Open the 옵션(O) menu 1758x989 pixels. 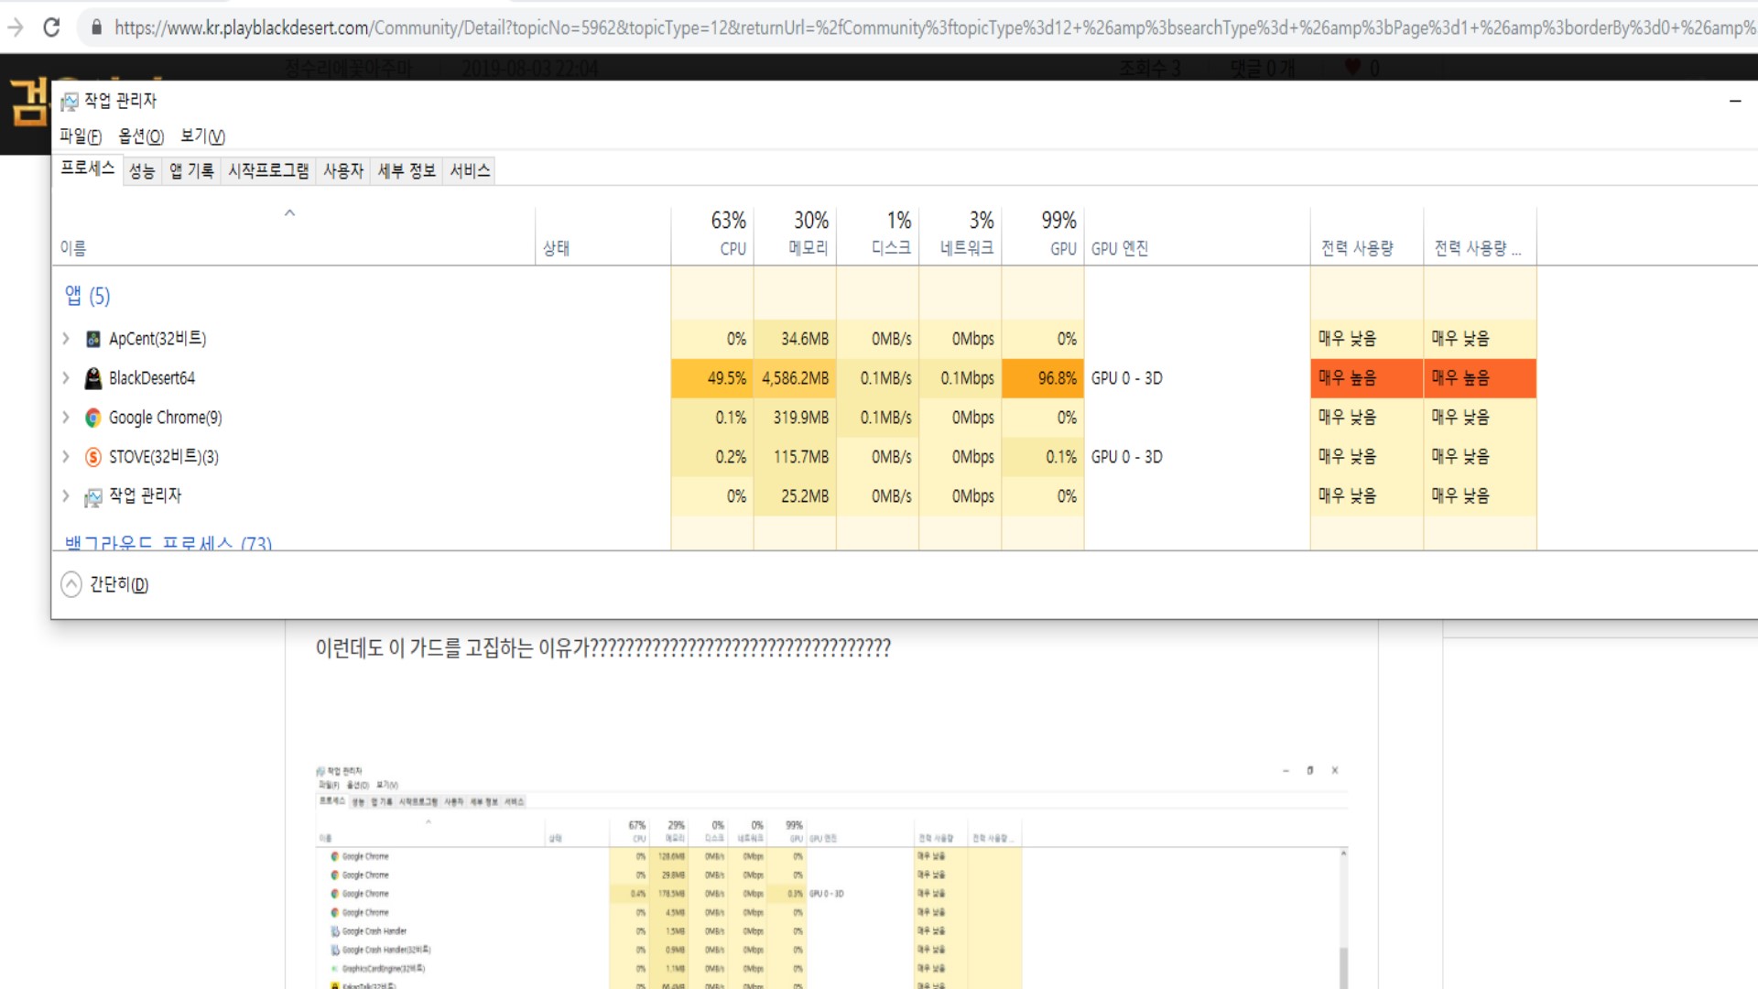pos(141,136)
